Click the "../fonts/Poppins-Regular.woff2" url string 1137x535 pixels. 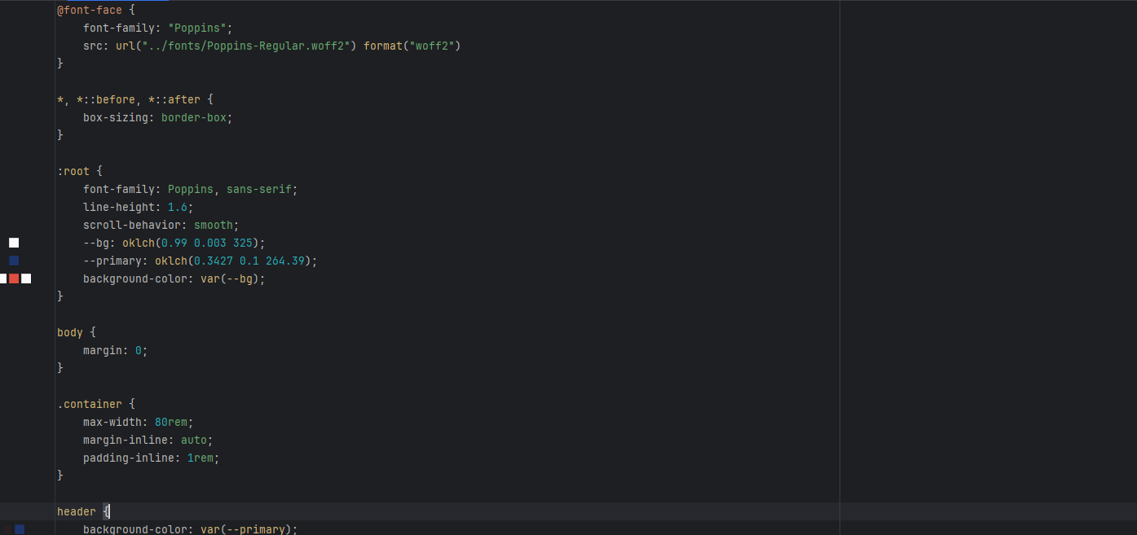pyautogui.click(x=246, y=46)
